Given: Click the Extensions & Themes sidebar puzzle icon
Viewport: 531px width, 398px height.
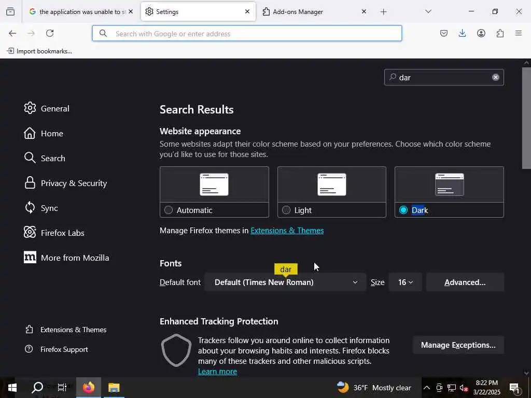Looking at the screenshot, I should pyautogui.click(x=30, y=329).
